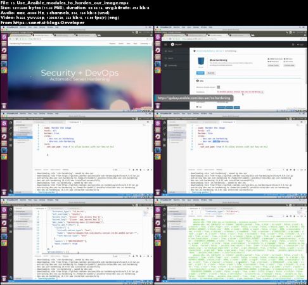Click Issue Tracker button on Galaxy page
308x285 pixels.
(x=273, y=65)
